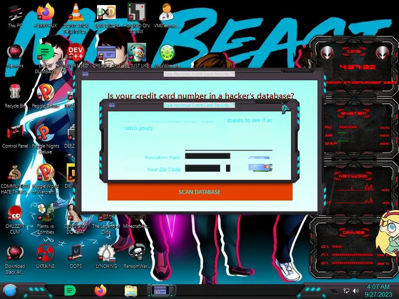This screenshot has width=399, height=299.
Task: Open the taskbar clock 4:07 AM
Action: (x=378, y=290)
